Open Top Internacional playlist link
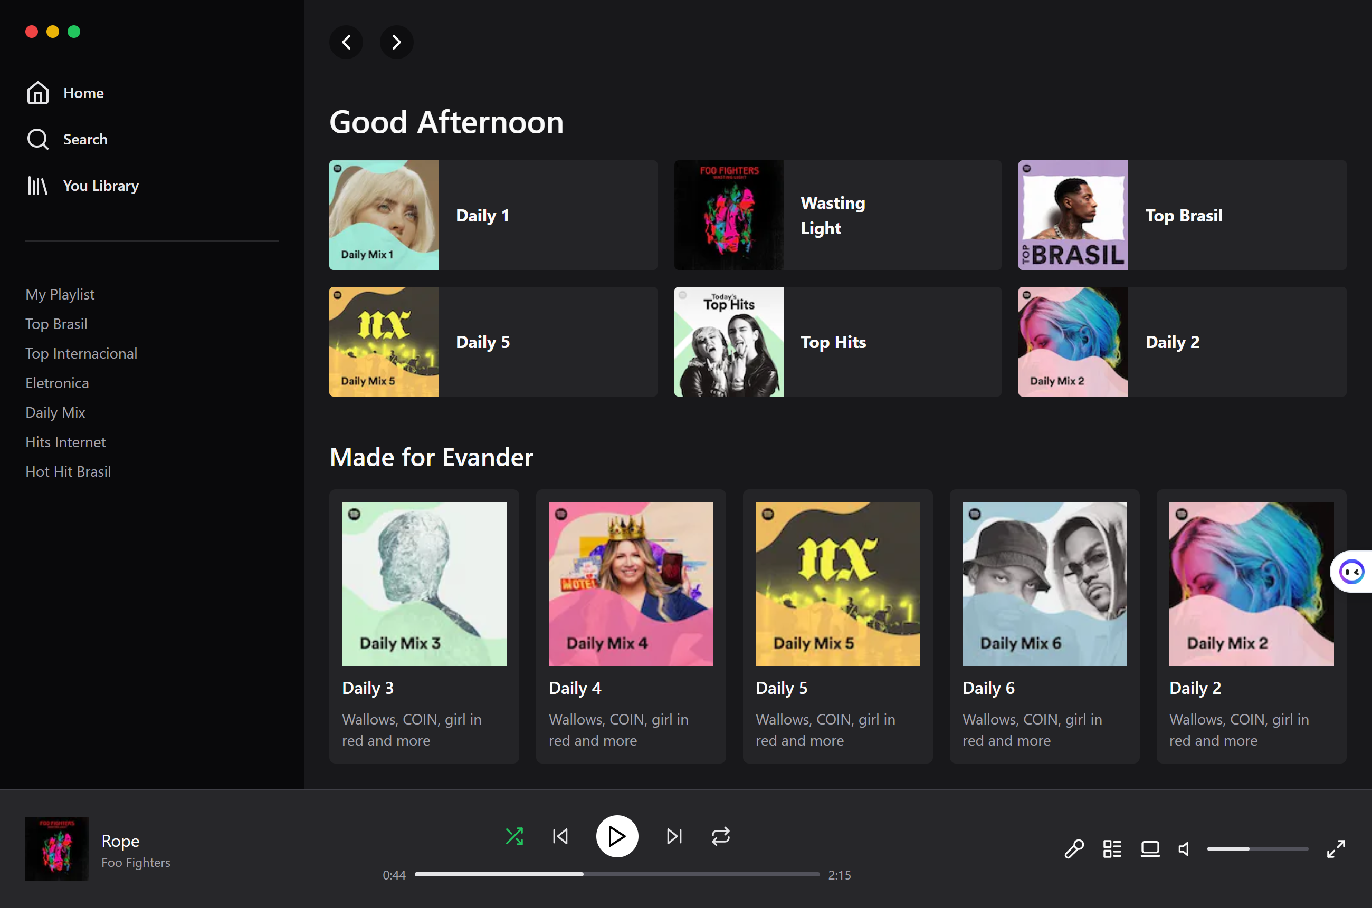The height and width of the screenshot is (908, 1372). point(81,353)
